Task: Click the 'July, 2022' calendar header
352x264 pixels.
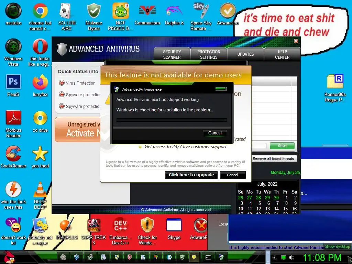Action: coord(267,184)
